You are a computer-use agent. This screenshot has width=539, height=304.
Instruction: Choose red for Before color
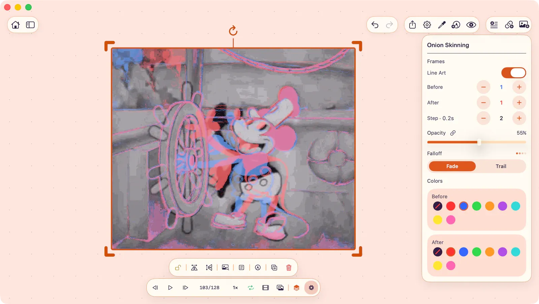click(x=451, y=206)
